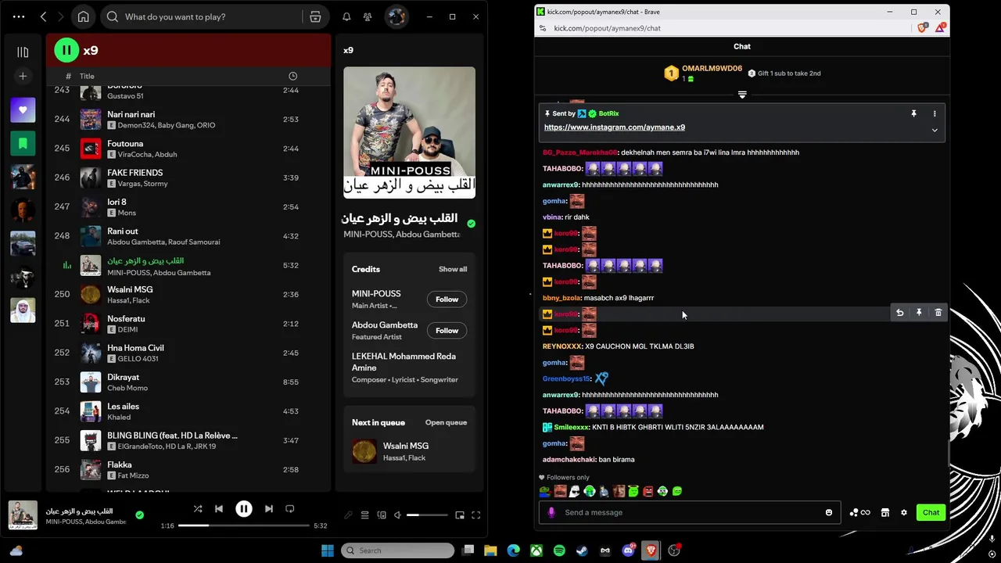Follow Abdou Gambetta artist

click(447, 331)
